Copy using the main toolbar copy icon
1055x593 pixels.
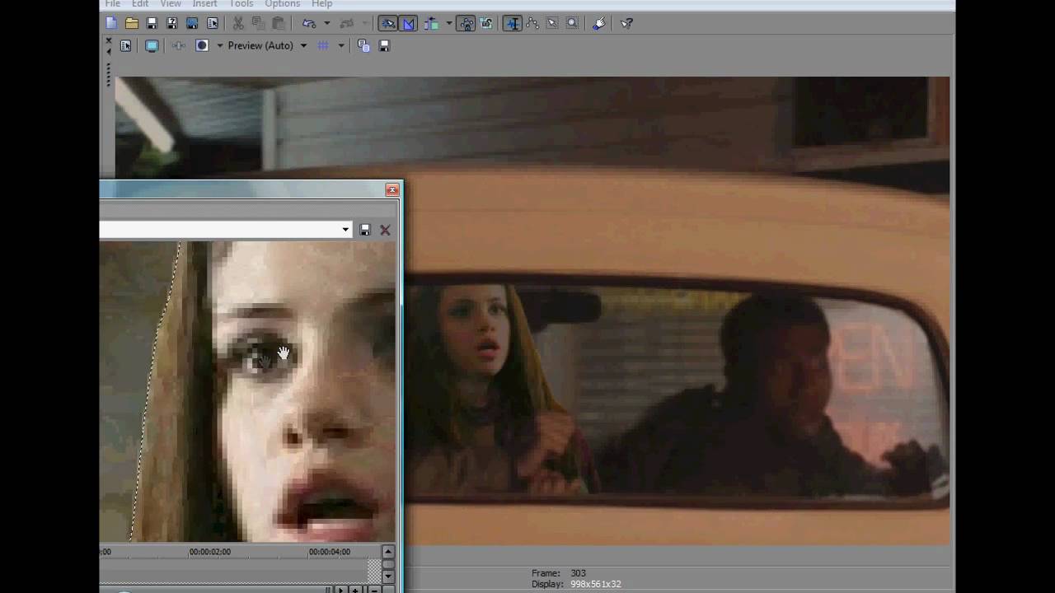(x=258, y=23)
